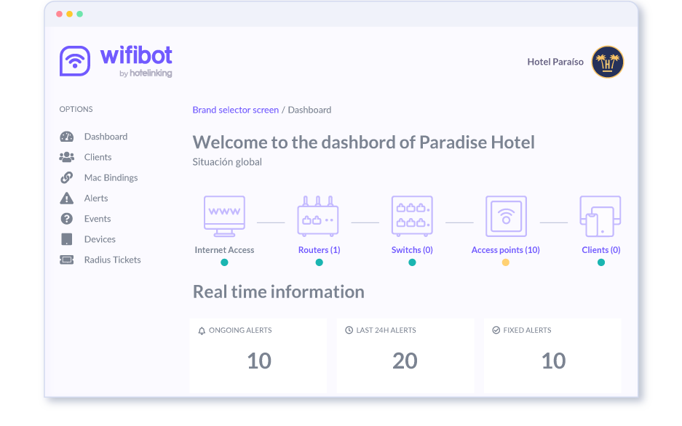Click the LAST 24H ALERTS card title
Image resolution: width=682 pixels, height=426 pixels.
click(386, 330)
